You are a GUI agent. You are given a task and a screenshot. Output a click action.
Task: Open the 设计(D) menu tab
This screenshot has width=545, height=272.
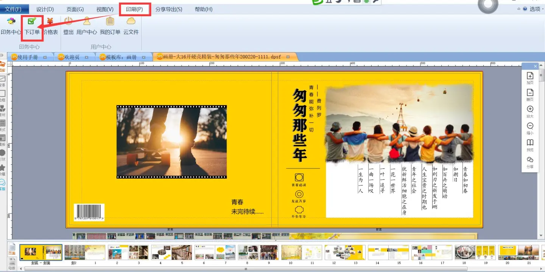45,9
